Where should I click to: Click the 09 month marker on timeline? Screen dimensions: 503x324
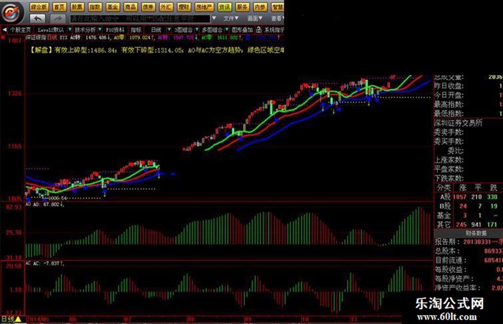point(247,319)
